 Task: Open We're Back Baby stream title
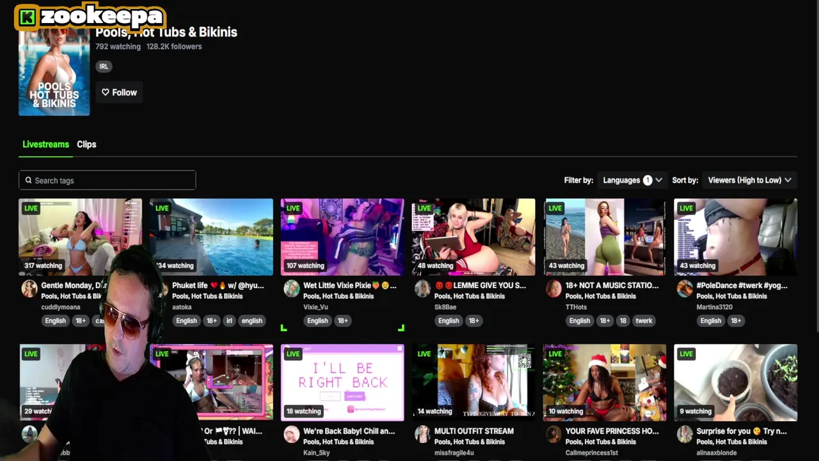349,432
